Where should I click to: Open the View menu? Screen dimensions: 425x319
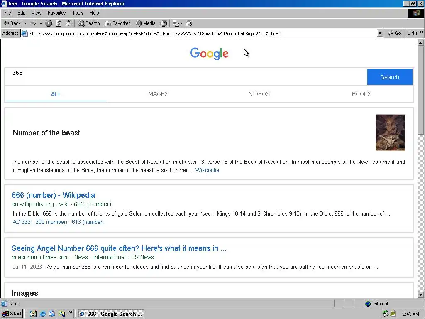tap(37, 13)
